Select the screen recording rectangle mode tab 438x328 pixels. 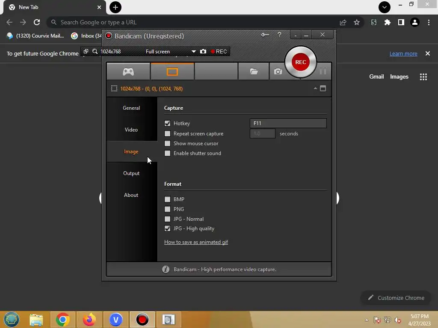click(x=172, y=72)
